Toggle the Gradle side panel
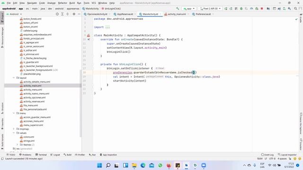 click(x=301, y=18)
